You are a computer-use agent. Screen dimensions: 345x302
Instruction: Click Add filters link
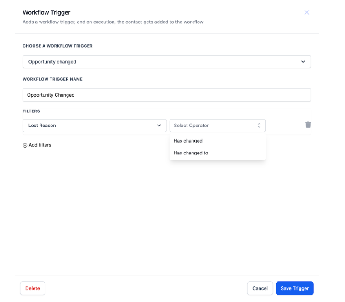click(40, 145)
